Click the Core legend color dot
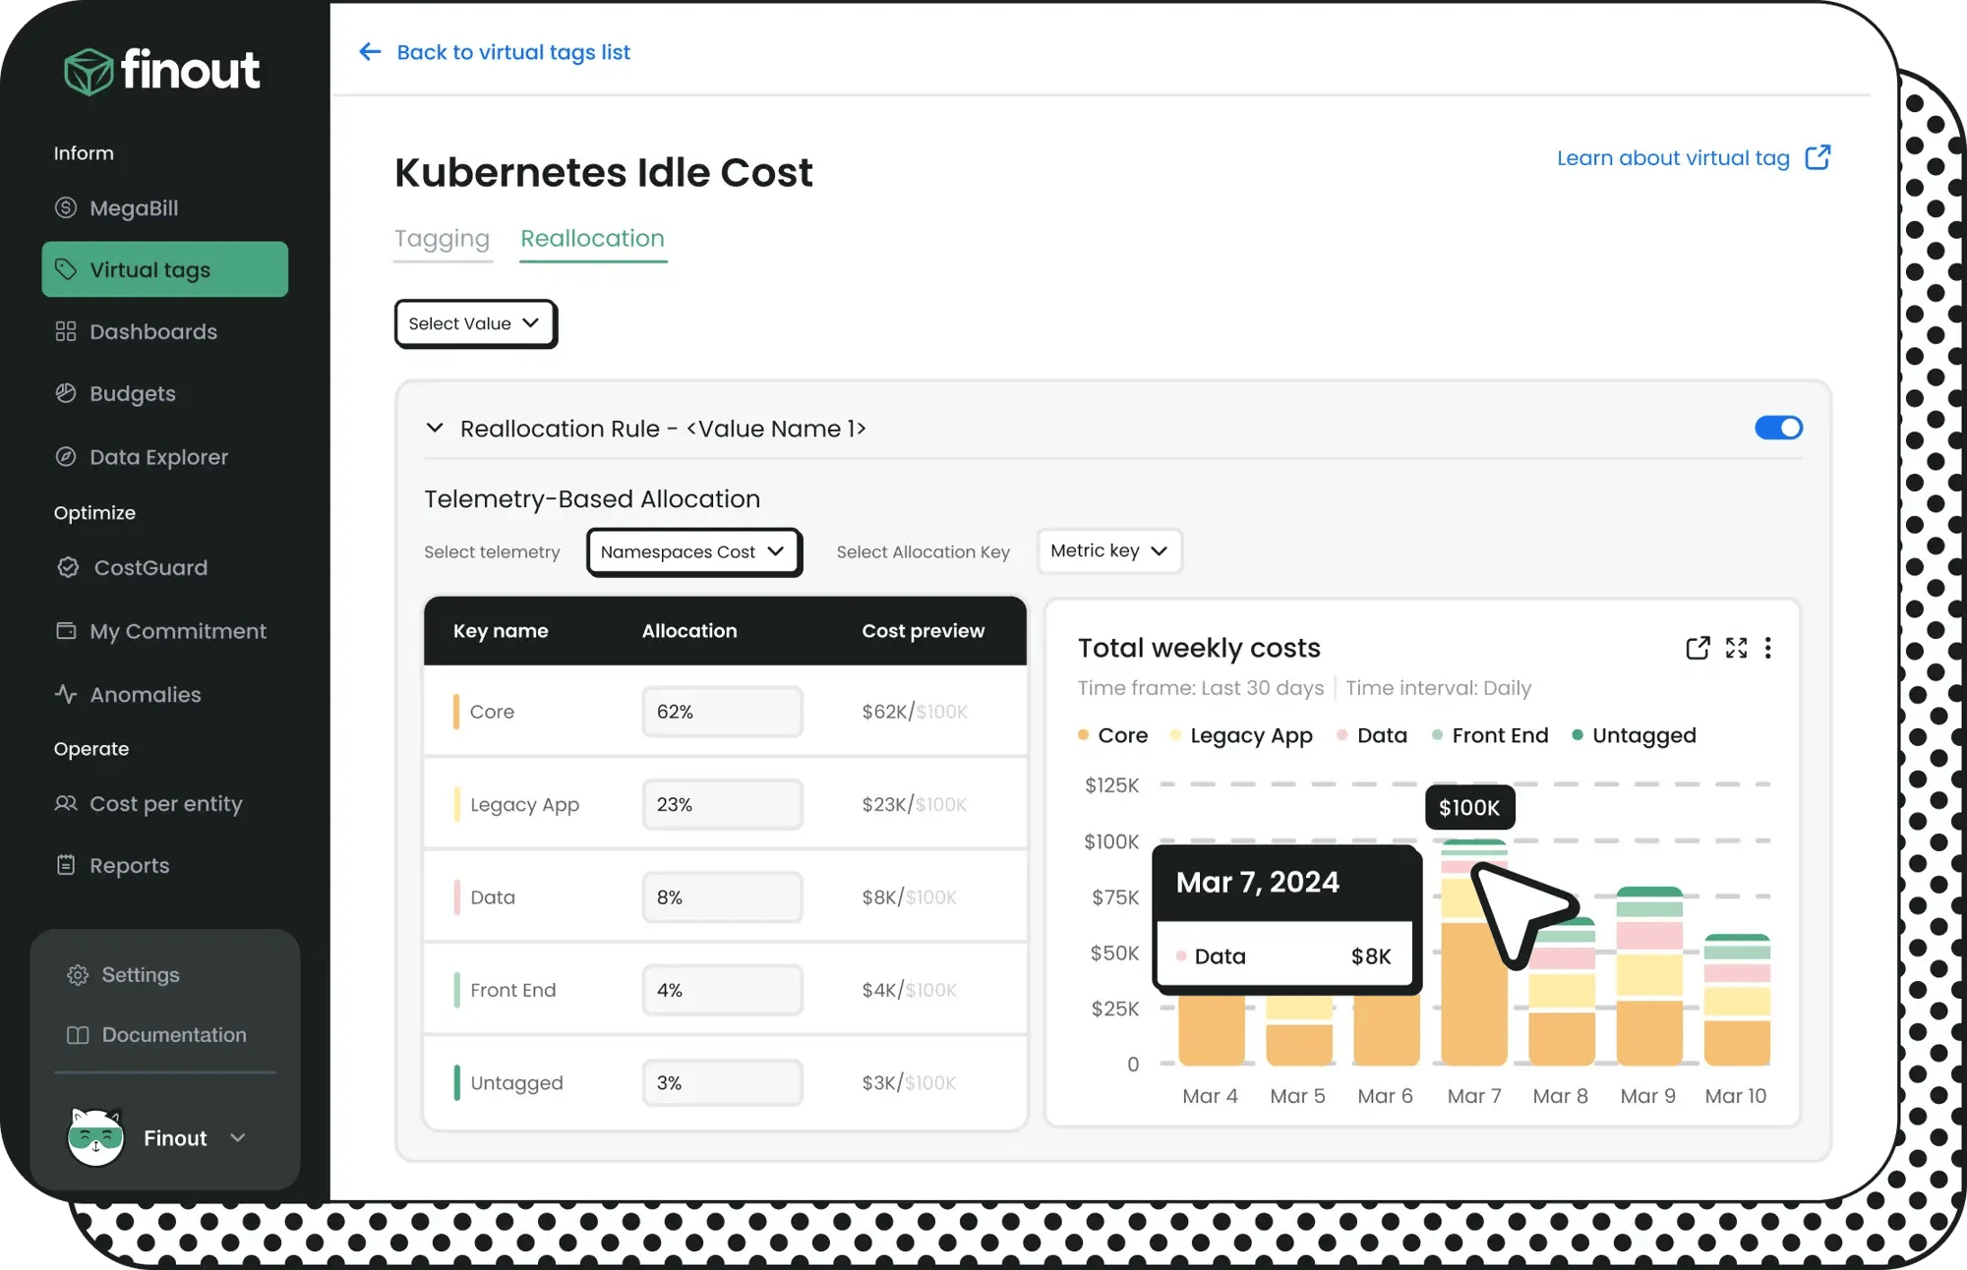This screenshot has height=1270, width=1967. click(1083, 735)
